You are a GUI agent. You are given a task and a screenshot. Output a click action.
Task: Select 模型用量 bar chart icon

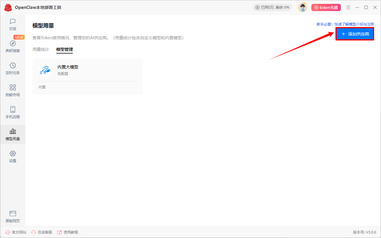[x=13, y=131]
